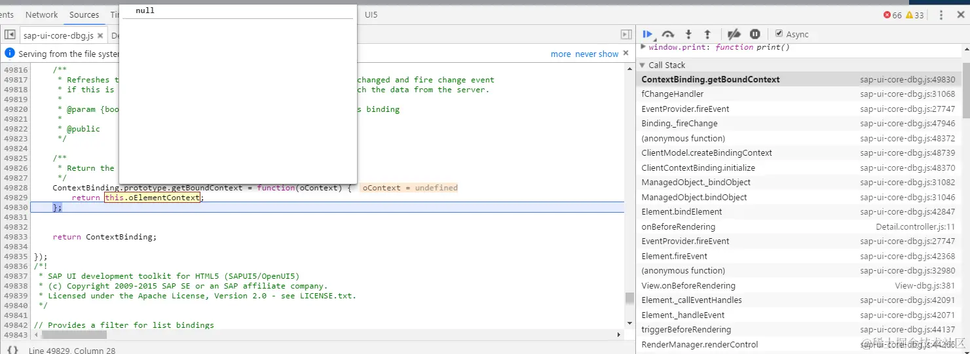Select ManagedObject._bindObject frame
The height and width of the screenshot is (354, 970).
tap(798, 183)
